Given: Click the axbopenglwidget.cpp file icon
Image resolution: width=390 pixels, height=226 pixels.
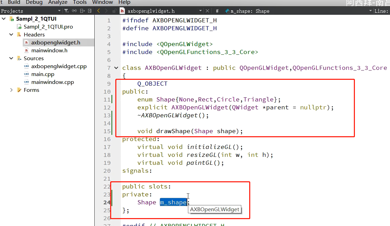Looking at the screenshot, I should pyautogui.click(x=27, y=66).
